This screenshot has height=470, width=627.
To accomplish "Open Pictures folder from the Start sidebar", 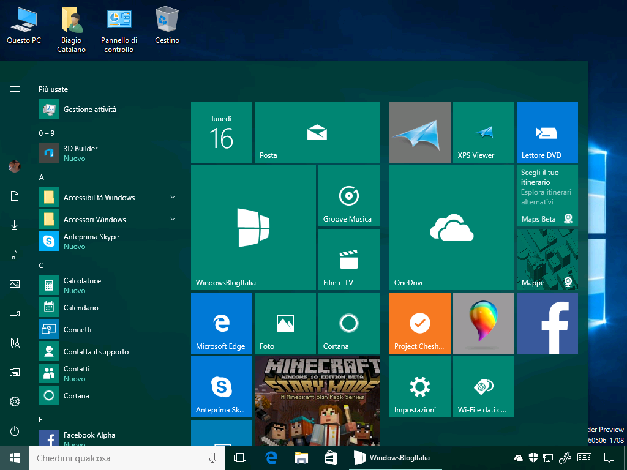I will coord(15,284).
